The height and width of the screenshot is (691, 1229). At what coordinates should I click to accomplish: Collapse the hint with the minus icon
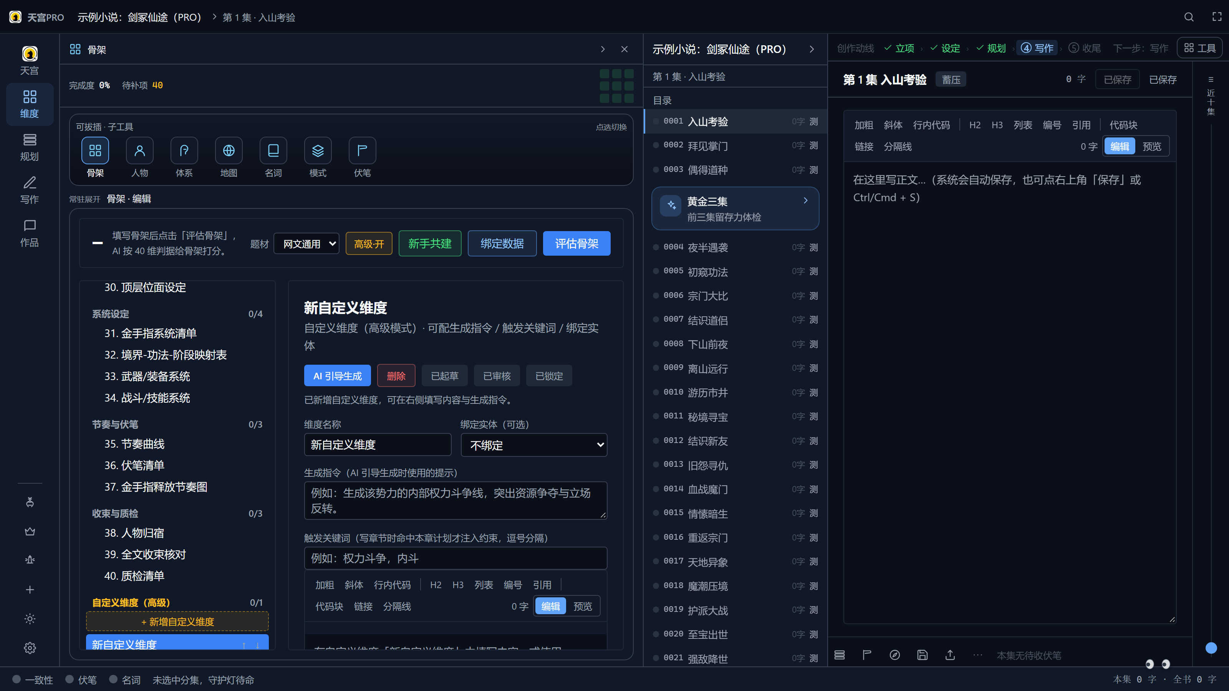coord(97,243)
